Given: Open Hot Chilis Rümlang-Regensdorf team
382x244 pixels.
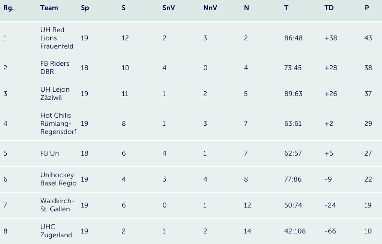Looking at the screenshot, I should tap(58, 123).
